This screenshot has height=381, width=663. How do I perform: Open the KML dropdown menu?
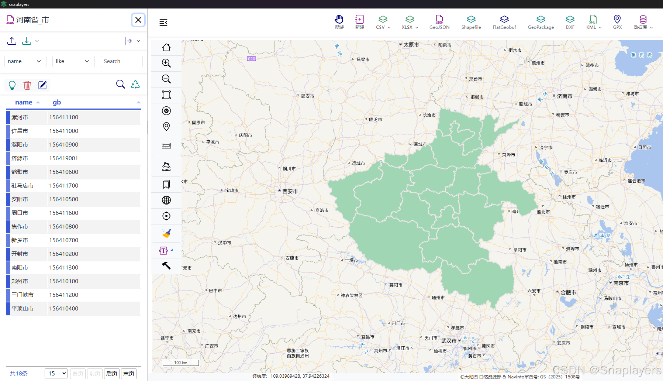[x=594, y=22]
